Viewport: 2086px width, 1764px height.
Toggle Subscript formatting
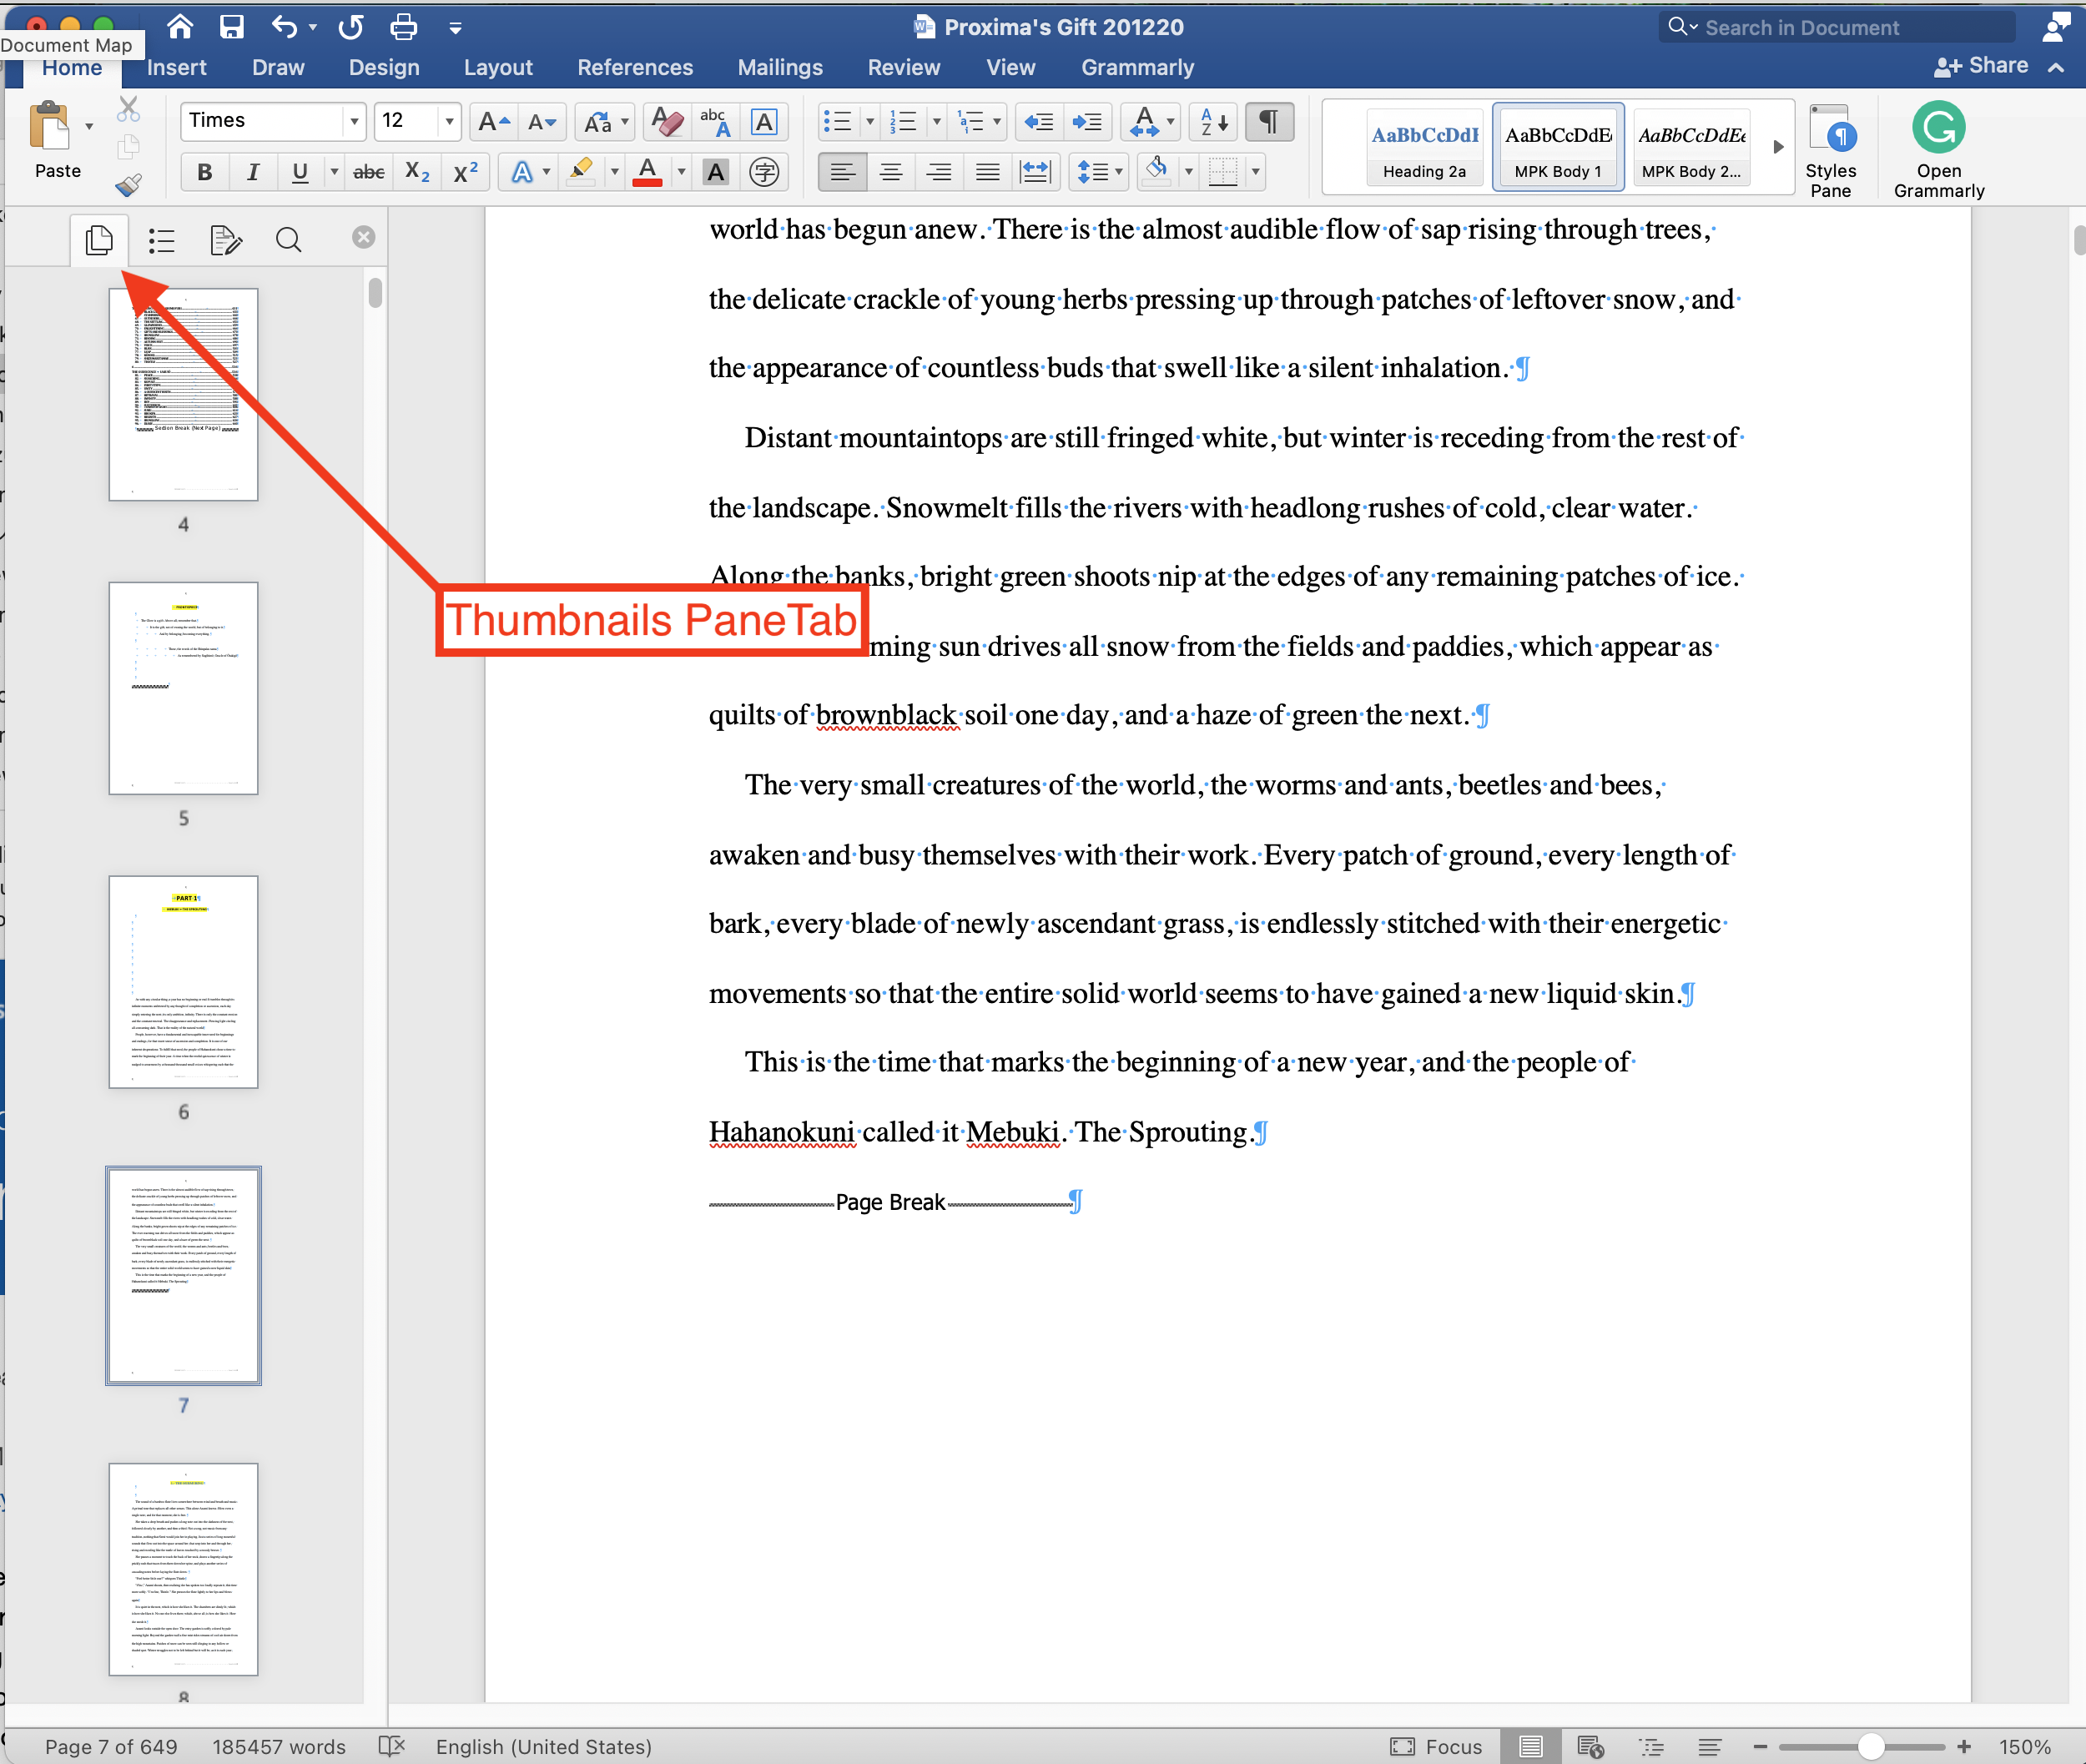(418, 172)
